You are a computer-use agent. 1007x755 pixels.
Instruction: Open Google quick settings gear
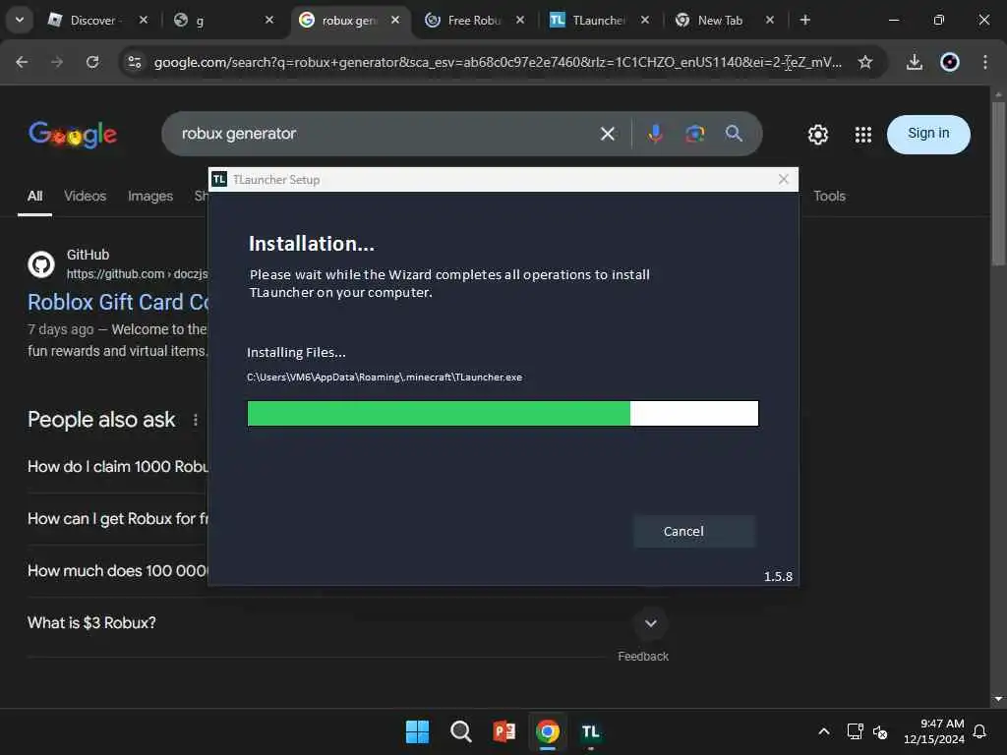[817, 134]
